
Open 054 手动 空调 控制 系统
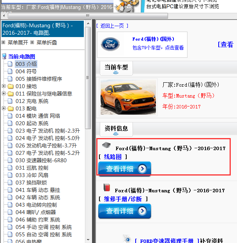point(44,227)
